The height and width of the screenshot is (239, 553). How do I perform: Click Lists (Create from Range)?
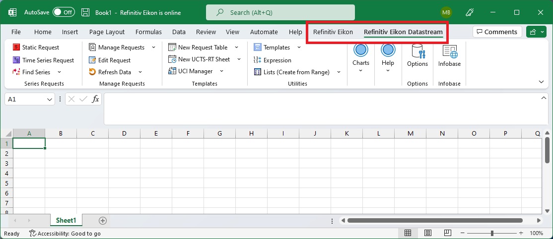click(292, 72)
